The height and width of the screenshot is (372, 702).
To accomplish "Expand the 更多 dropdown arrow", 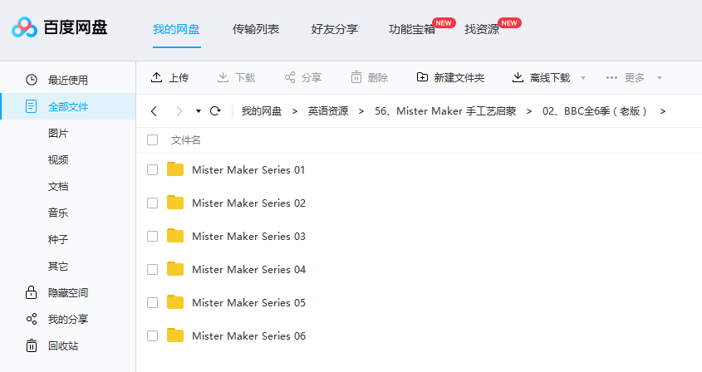I will [x=660, y=78].
